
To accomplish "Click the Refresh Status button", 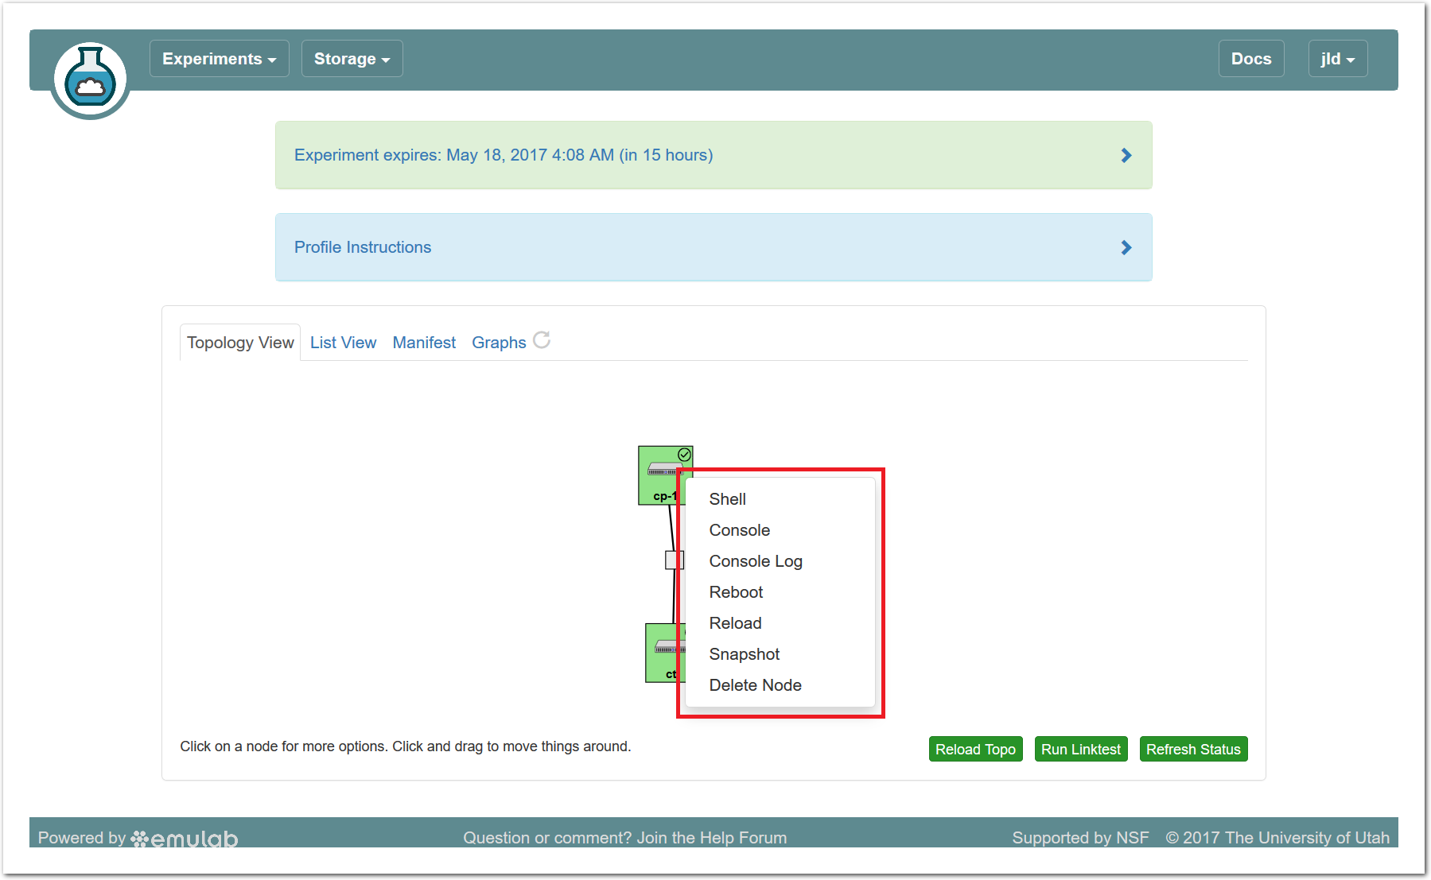I will tap(1193, 749).
